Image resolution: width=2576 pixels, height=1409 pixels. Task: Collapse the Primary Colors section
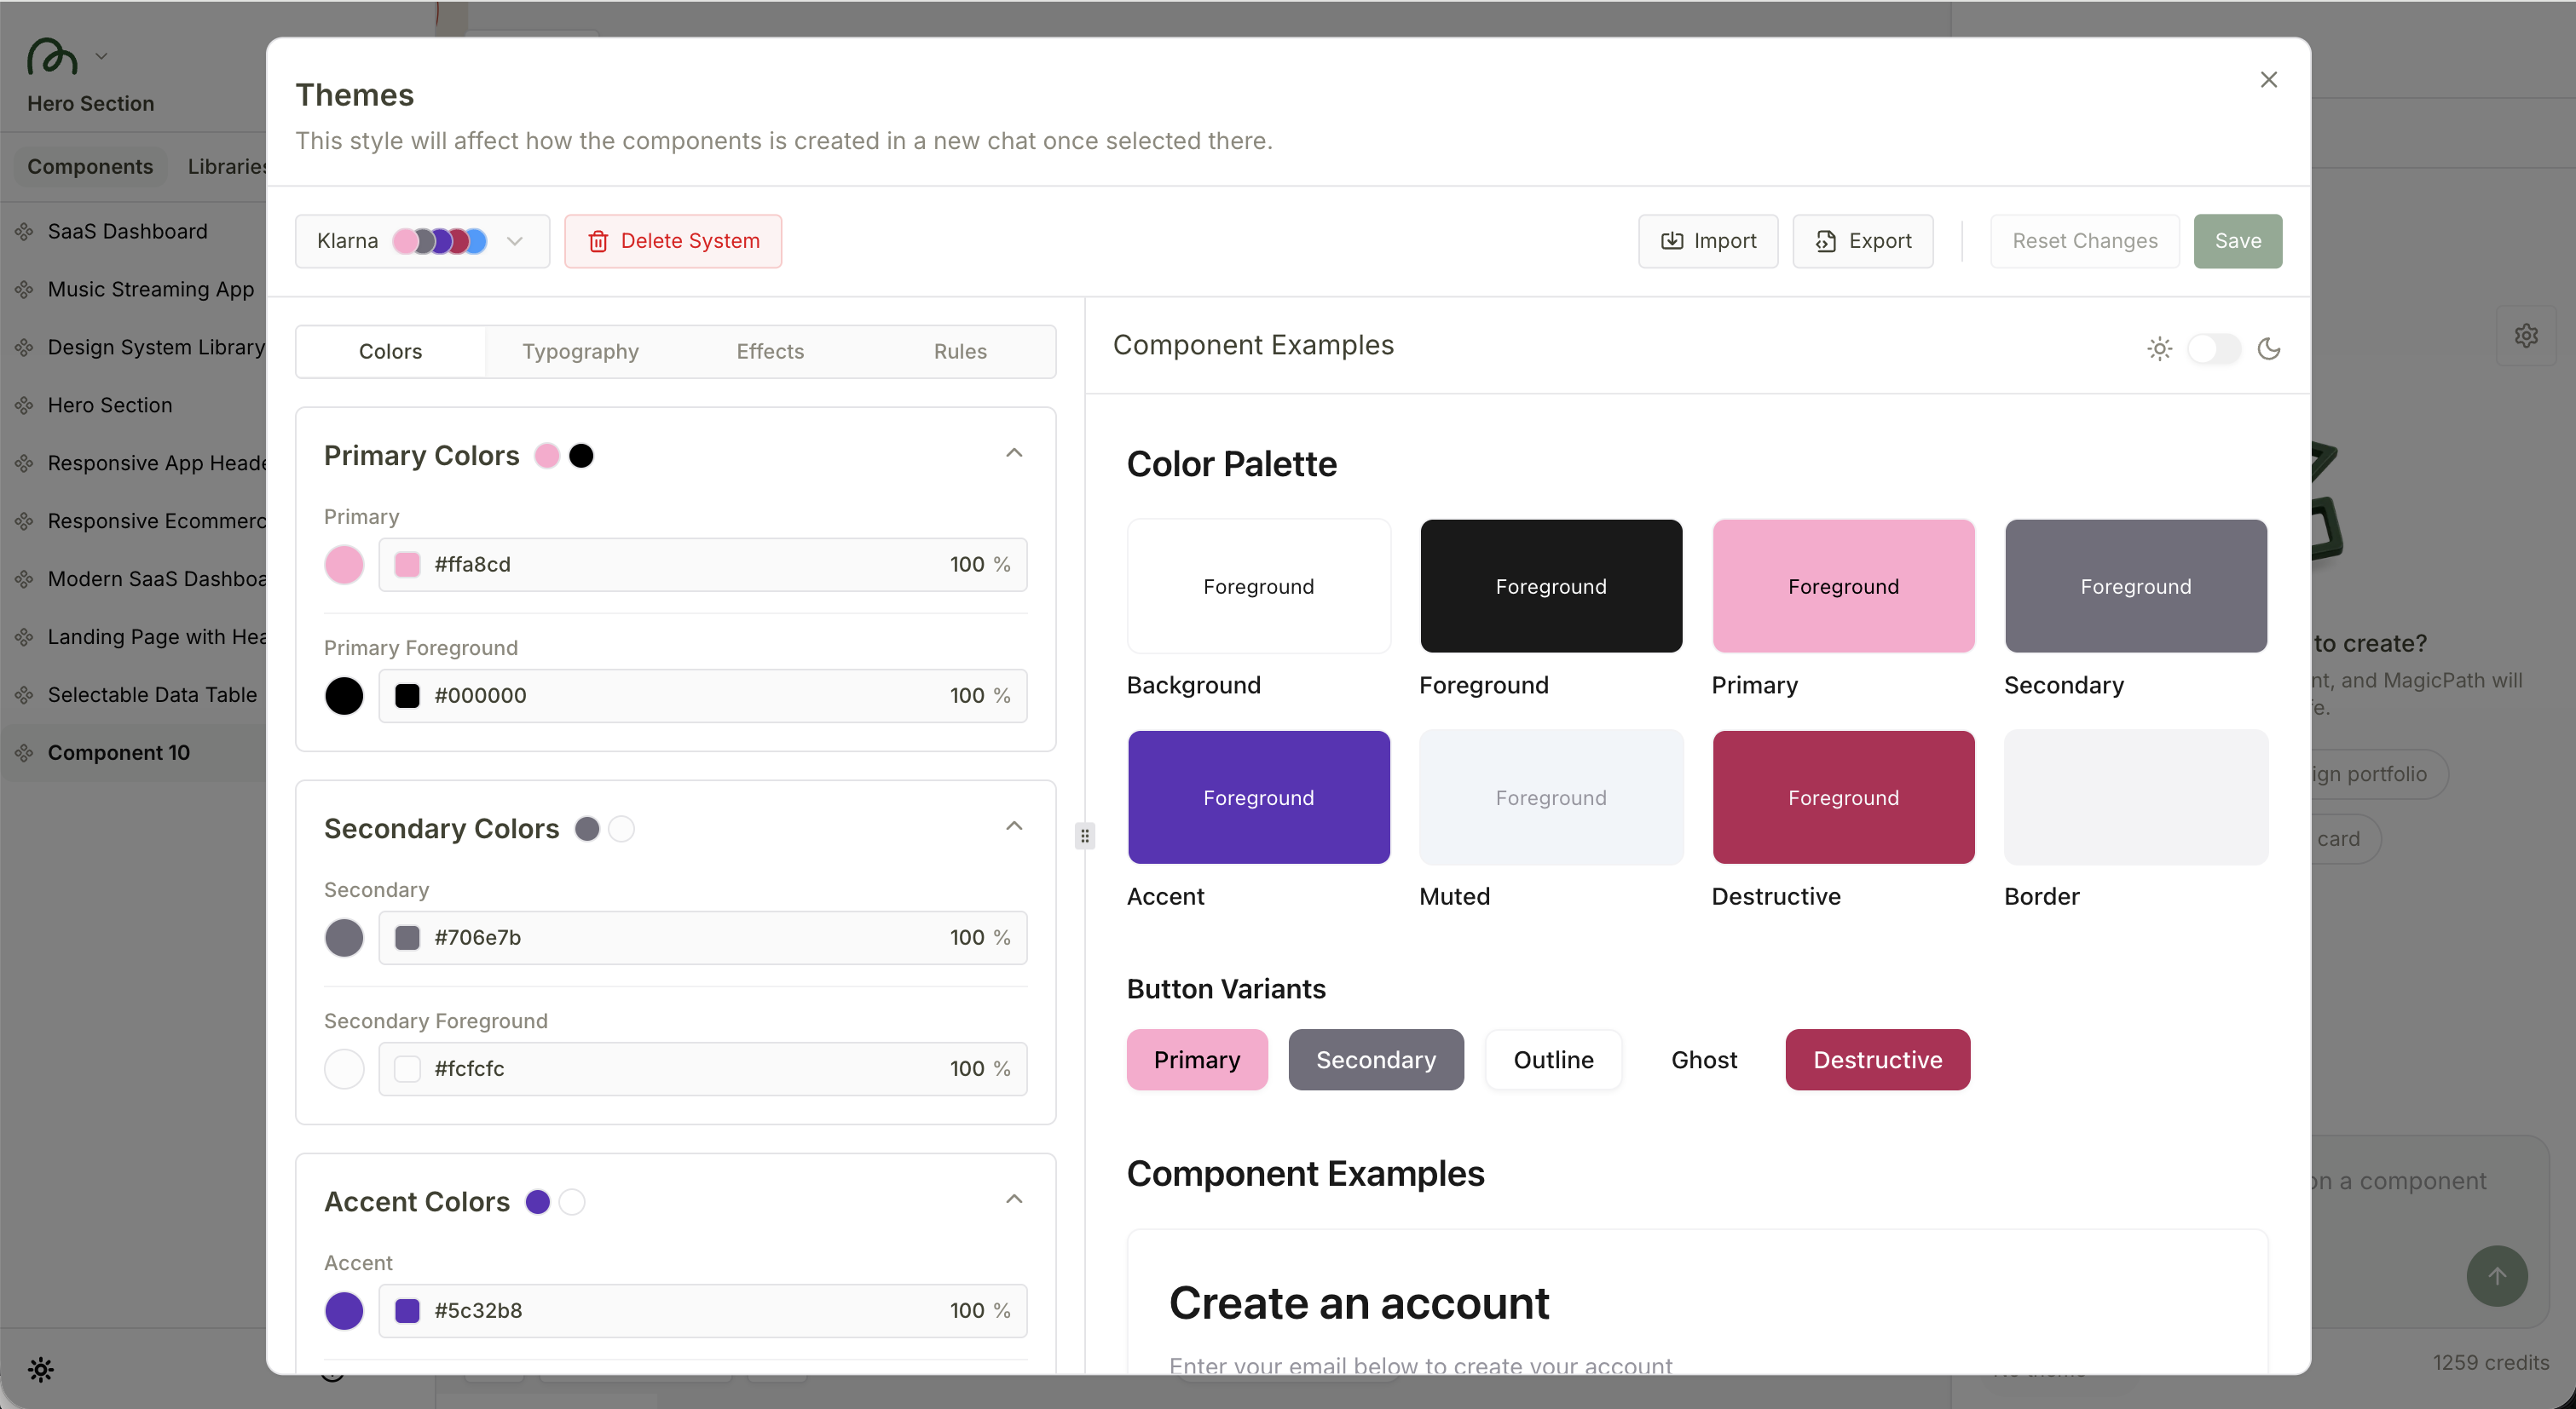1014,452
